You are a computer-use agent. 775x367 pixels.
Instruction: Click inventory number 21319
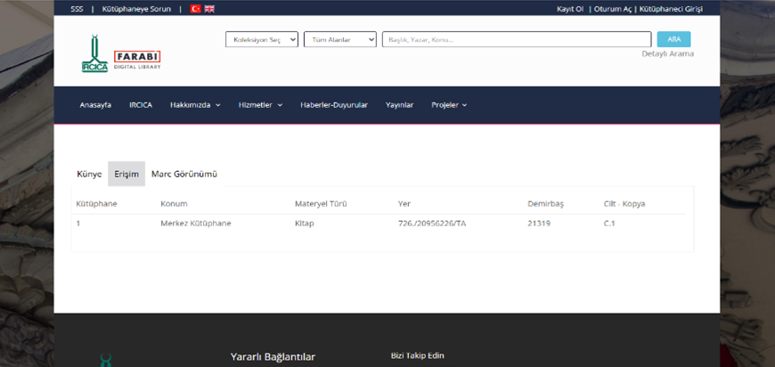click(539, 224)
